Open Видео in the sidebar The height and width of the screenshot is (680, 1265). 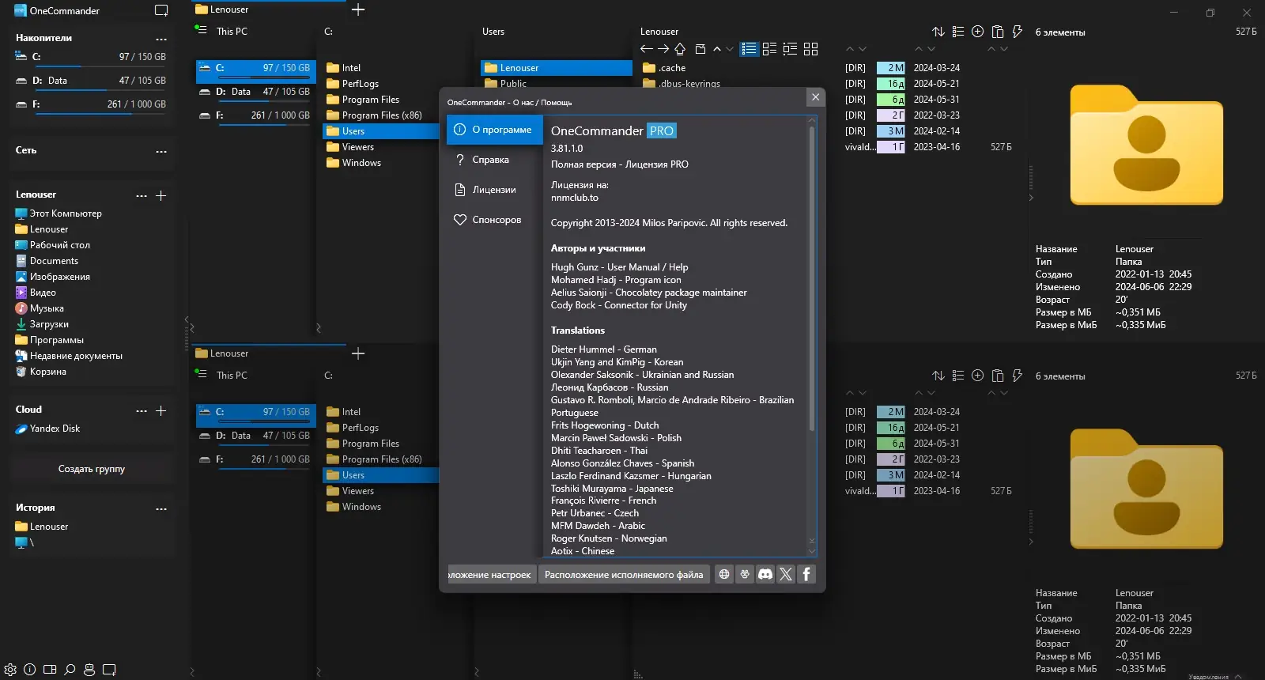coord(36,293)
